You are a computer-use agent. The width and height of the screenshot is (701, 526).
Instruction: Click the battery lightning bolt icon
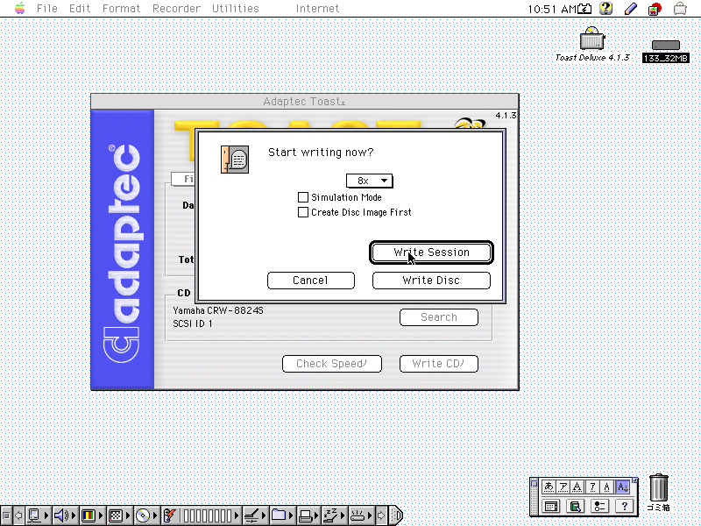(170, 515)
